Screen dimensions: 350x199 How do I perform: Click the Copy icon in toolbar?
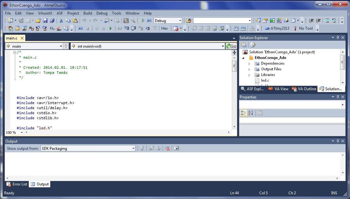tap(68, 21)
